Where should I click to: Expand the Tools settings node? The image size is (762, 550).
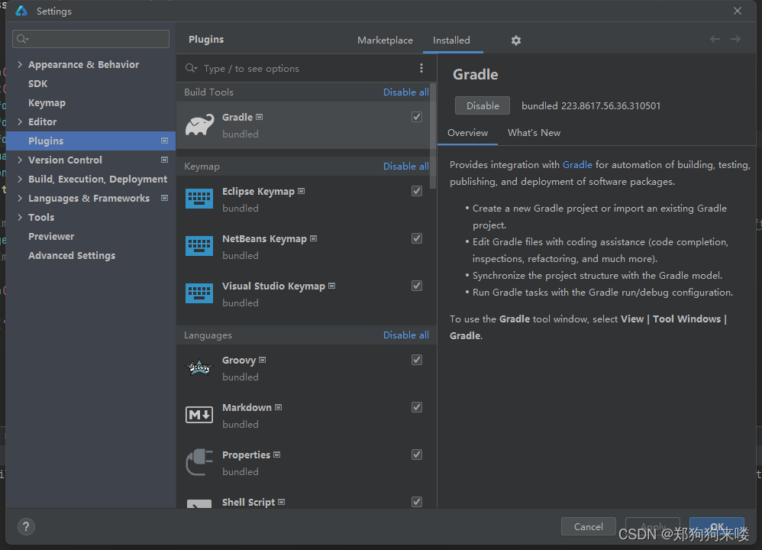click(x=20, y=217)
